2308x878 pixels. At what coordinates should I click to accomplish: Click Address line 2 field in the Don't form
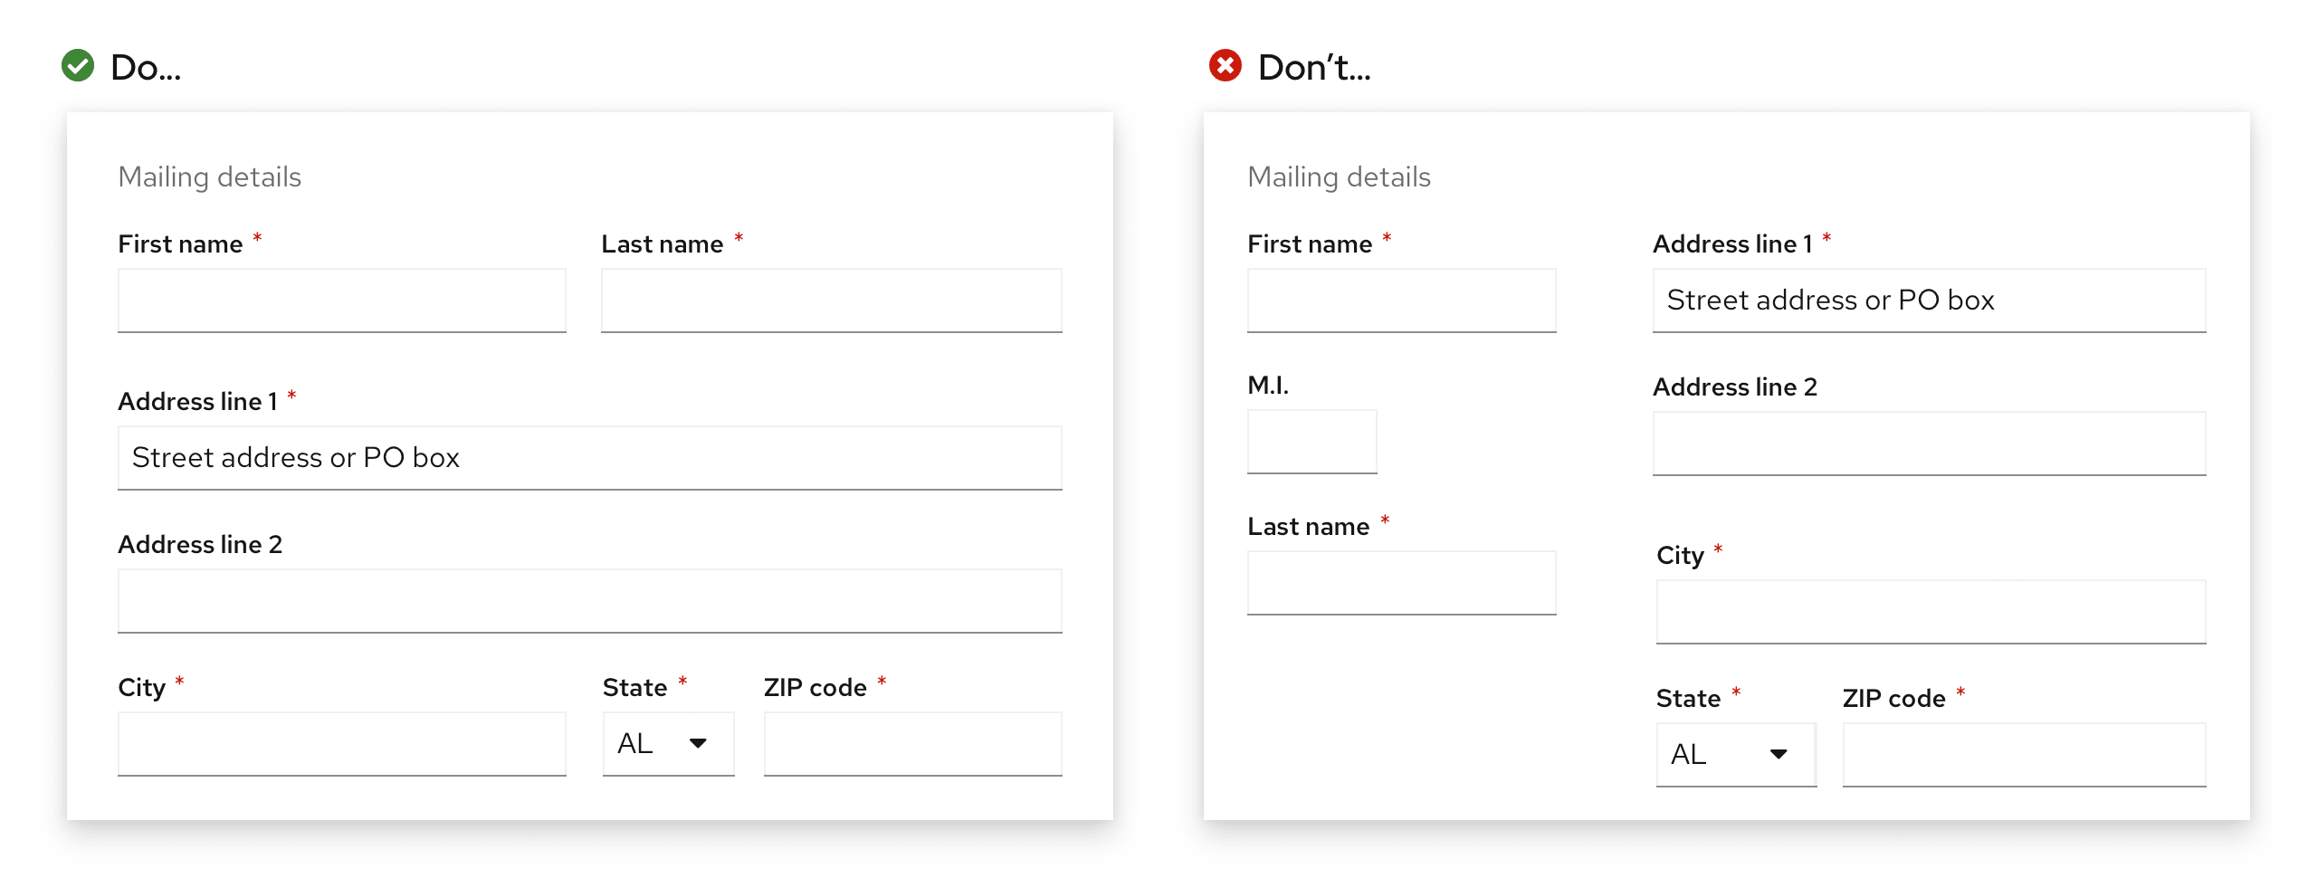click(1929, 444)
